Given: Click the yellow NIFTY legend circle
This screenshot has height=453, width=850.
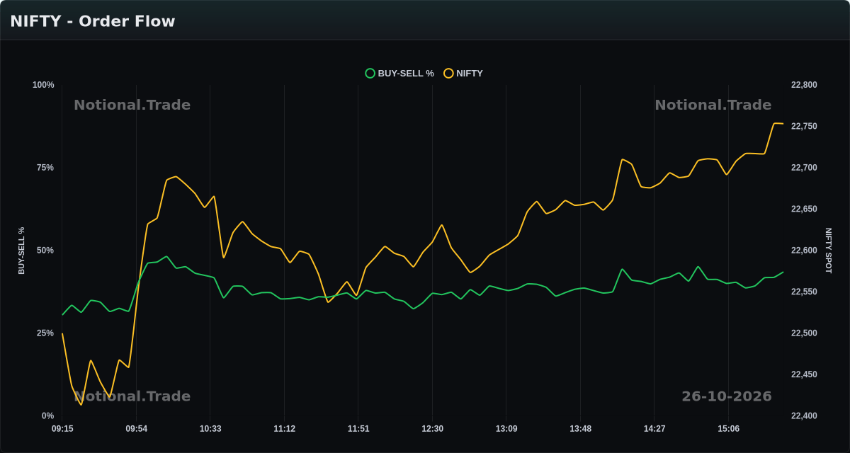Looking at the screenshot, I should 448,73.
